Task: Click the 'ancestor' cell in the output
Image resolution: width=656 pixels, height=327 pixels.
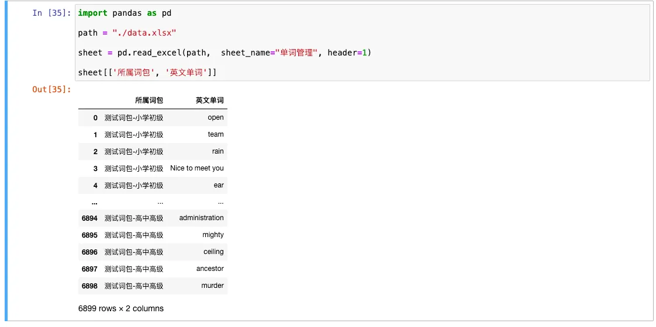Action: tap(210, 269)
